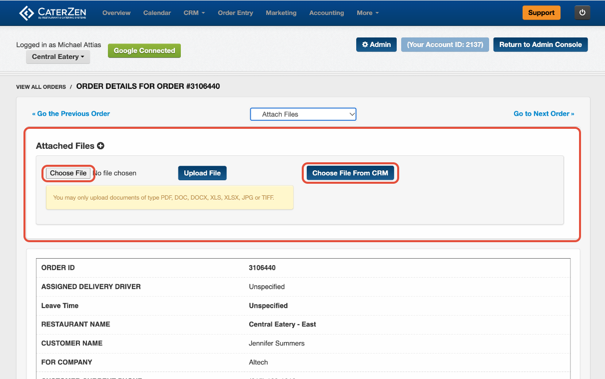Viewport: 605px width, 379px height.
Task: Open the Accounting section
Action: click(326, 13)
